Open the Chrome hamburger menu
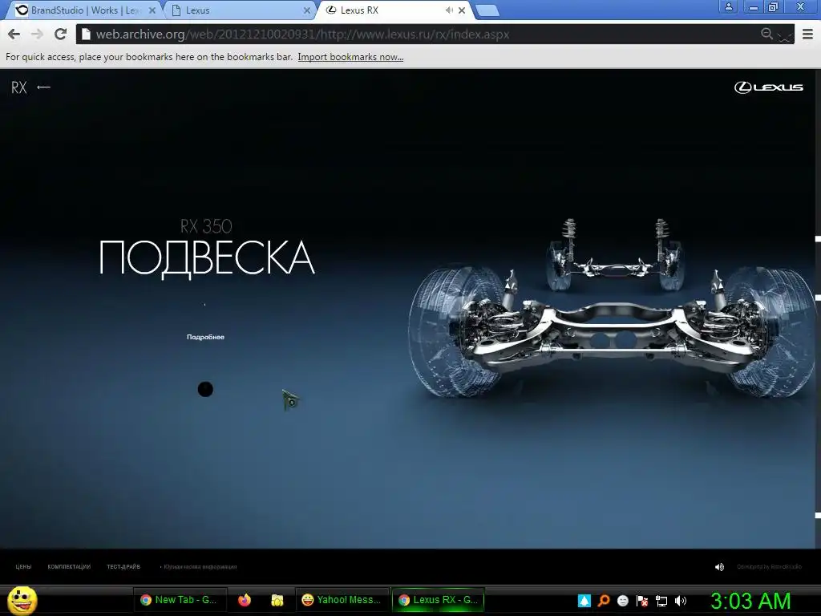This screenshot has width=821, height=616. click(808, 34)
